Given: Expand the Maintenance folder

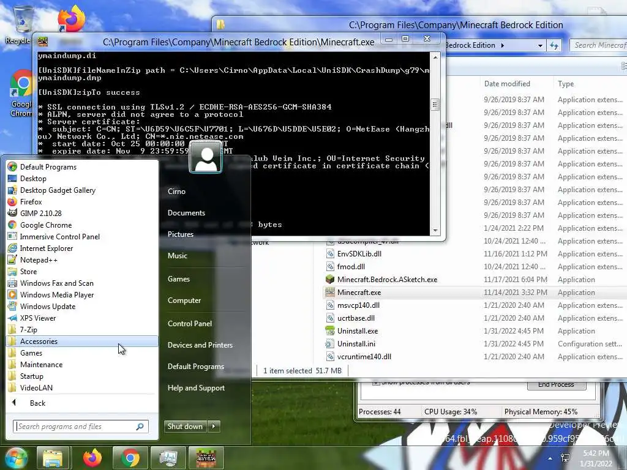Looking at the screenshot, I should [82, 365].
